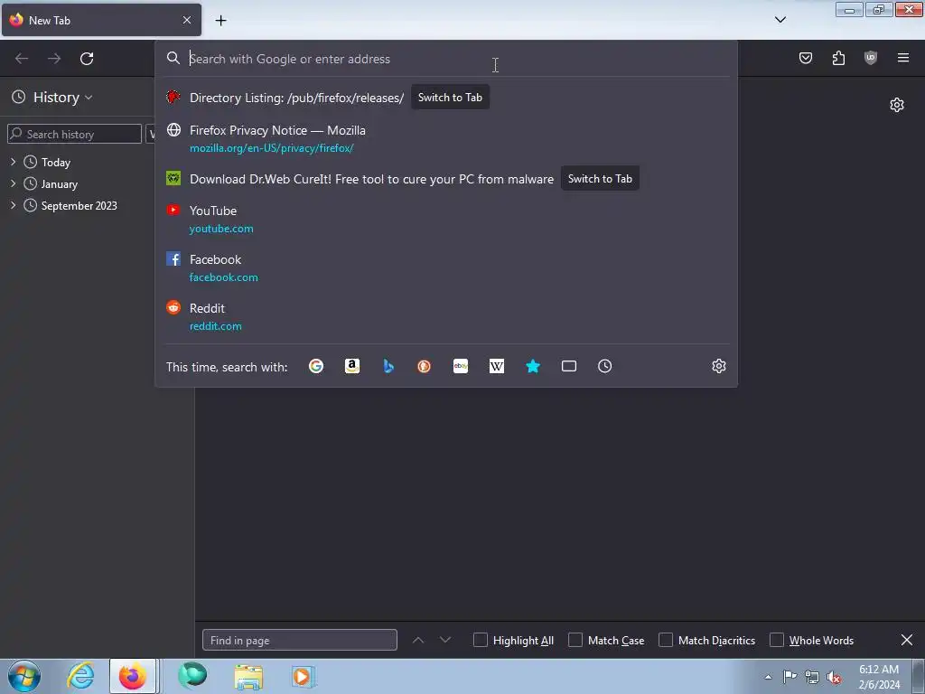Search this time with Wikipedia
This screenshot has width=925, height=694.
[497, 366]
